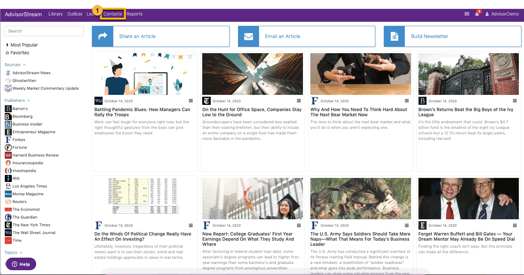Click Entrepreneur logo on Warren Buffett card

pyautogui.click(x=423, y=225)
